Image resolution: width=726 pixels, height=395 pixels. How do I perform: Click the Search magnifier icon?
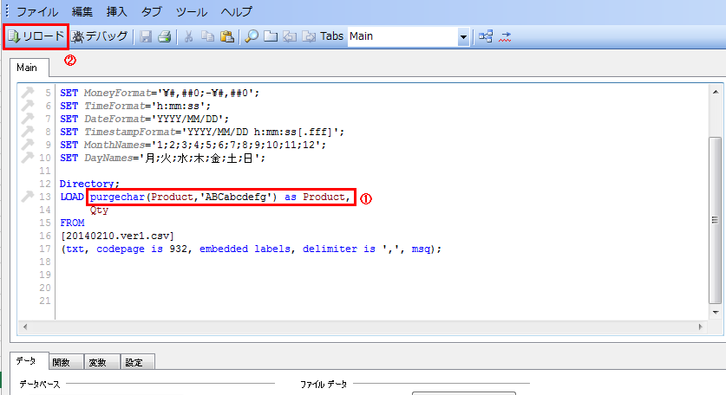[x=252, y=36]
